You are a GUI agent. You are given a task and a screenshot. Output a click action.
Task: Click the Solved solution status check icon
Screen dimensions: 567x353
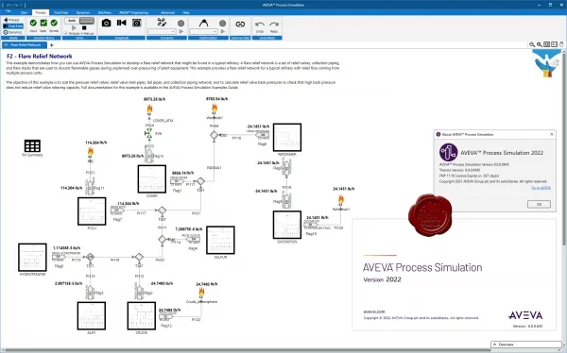54,23
